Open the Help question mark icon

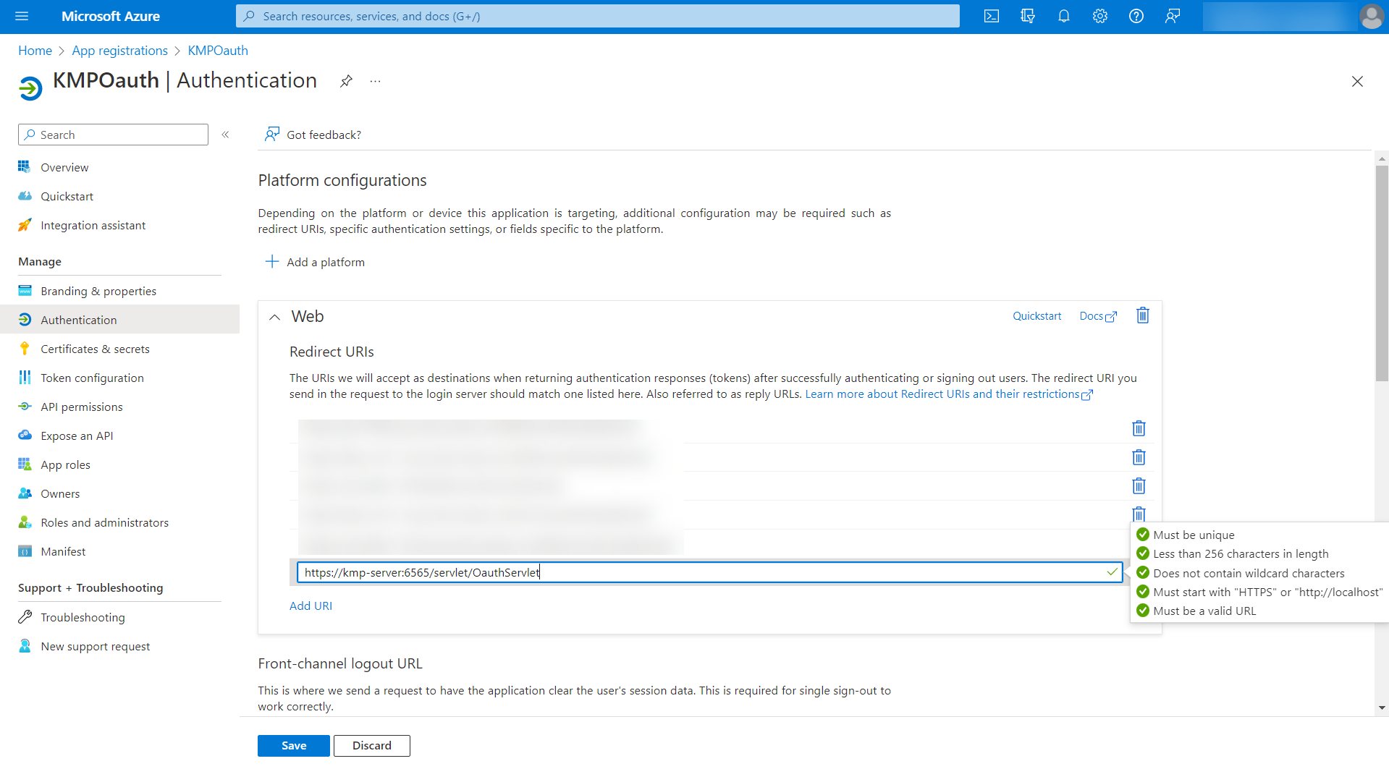pyautogui.click(x=1136, y=16)
